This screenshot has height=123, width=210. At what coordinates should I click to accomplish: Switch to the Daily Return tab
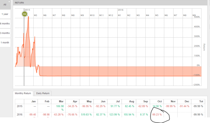point(43,93)
